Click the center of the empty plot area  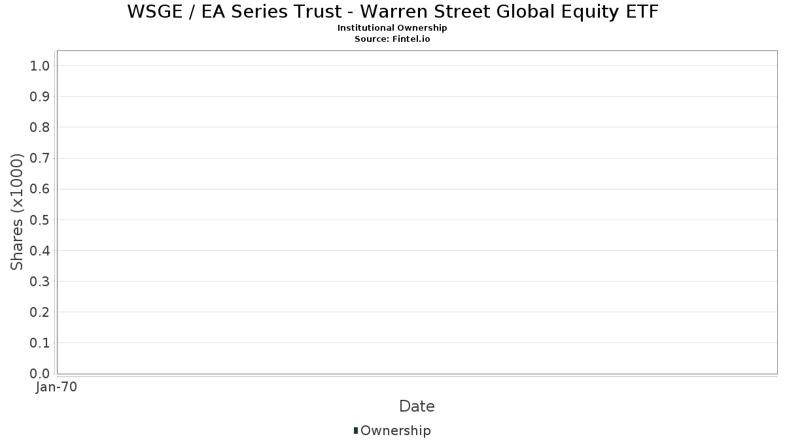point(417,212)
